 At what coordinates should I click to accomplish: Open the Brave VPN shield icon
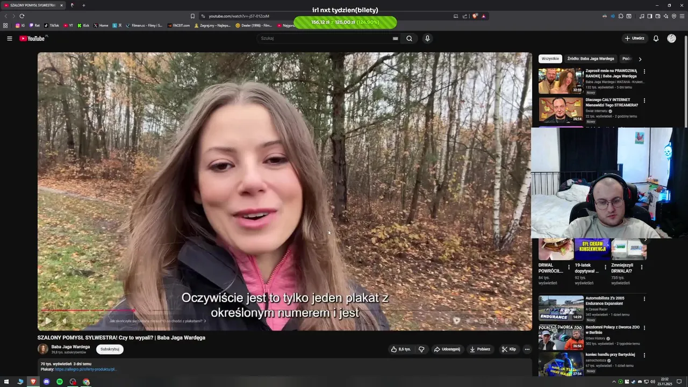coord(674,16)
